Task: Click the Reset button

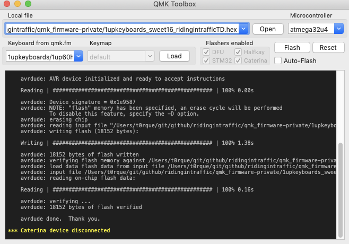Action: click(x=328, y=47)
